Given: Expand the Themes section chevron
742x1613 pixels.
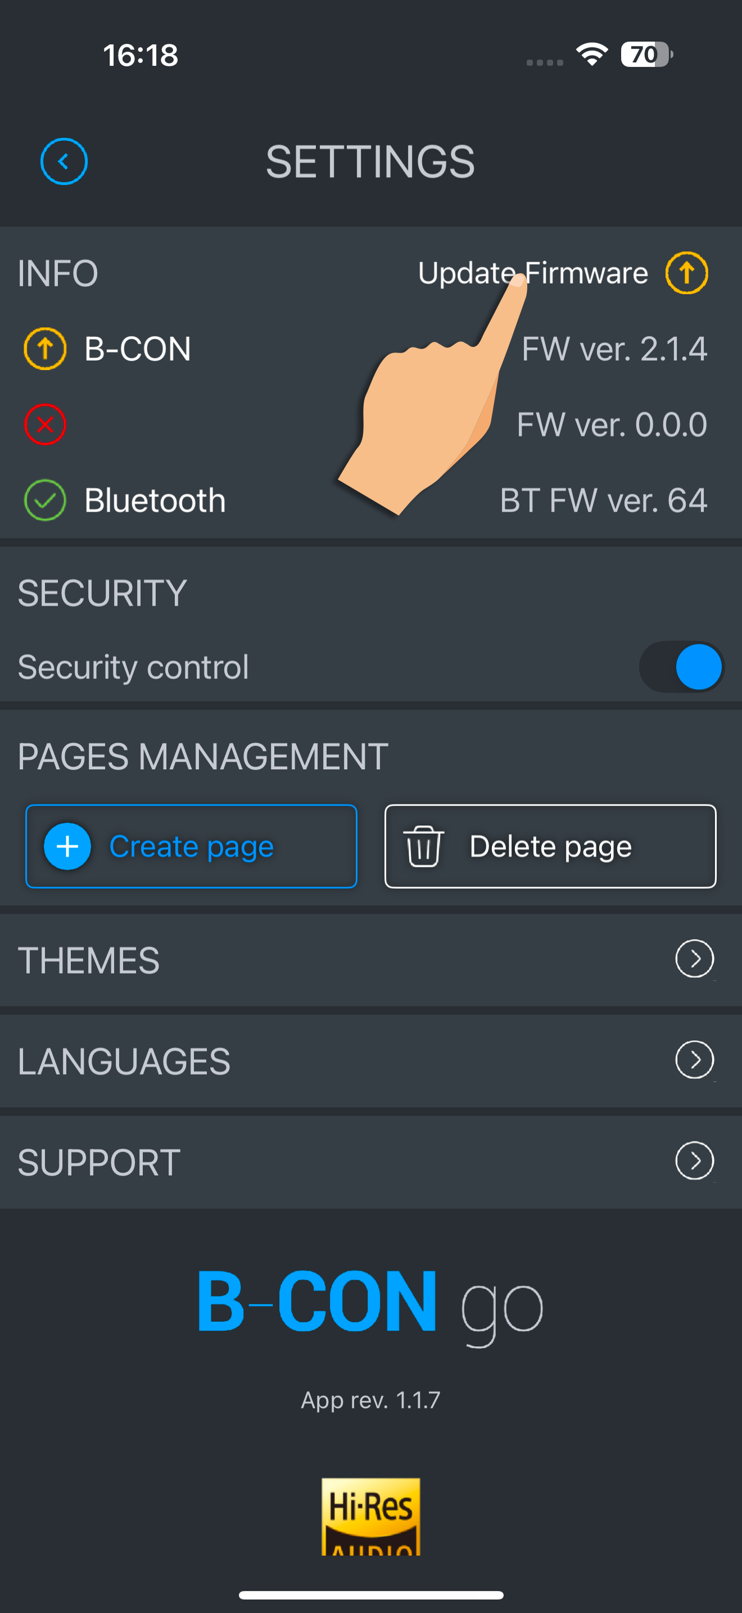Looking at the screenshot, I should [x=694, y=959].
